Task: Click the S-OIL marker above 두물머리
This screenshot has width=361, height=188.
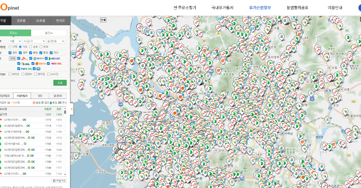Action: pyautogui.click(x=345, y=112)
